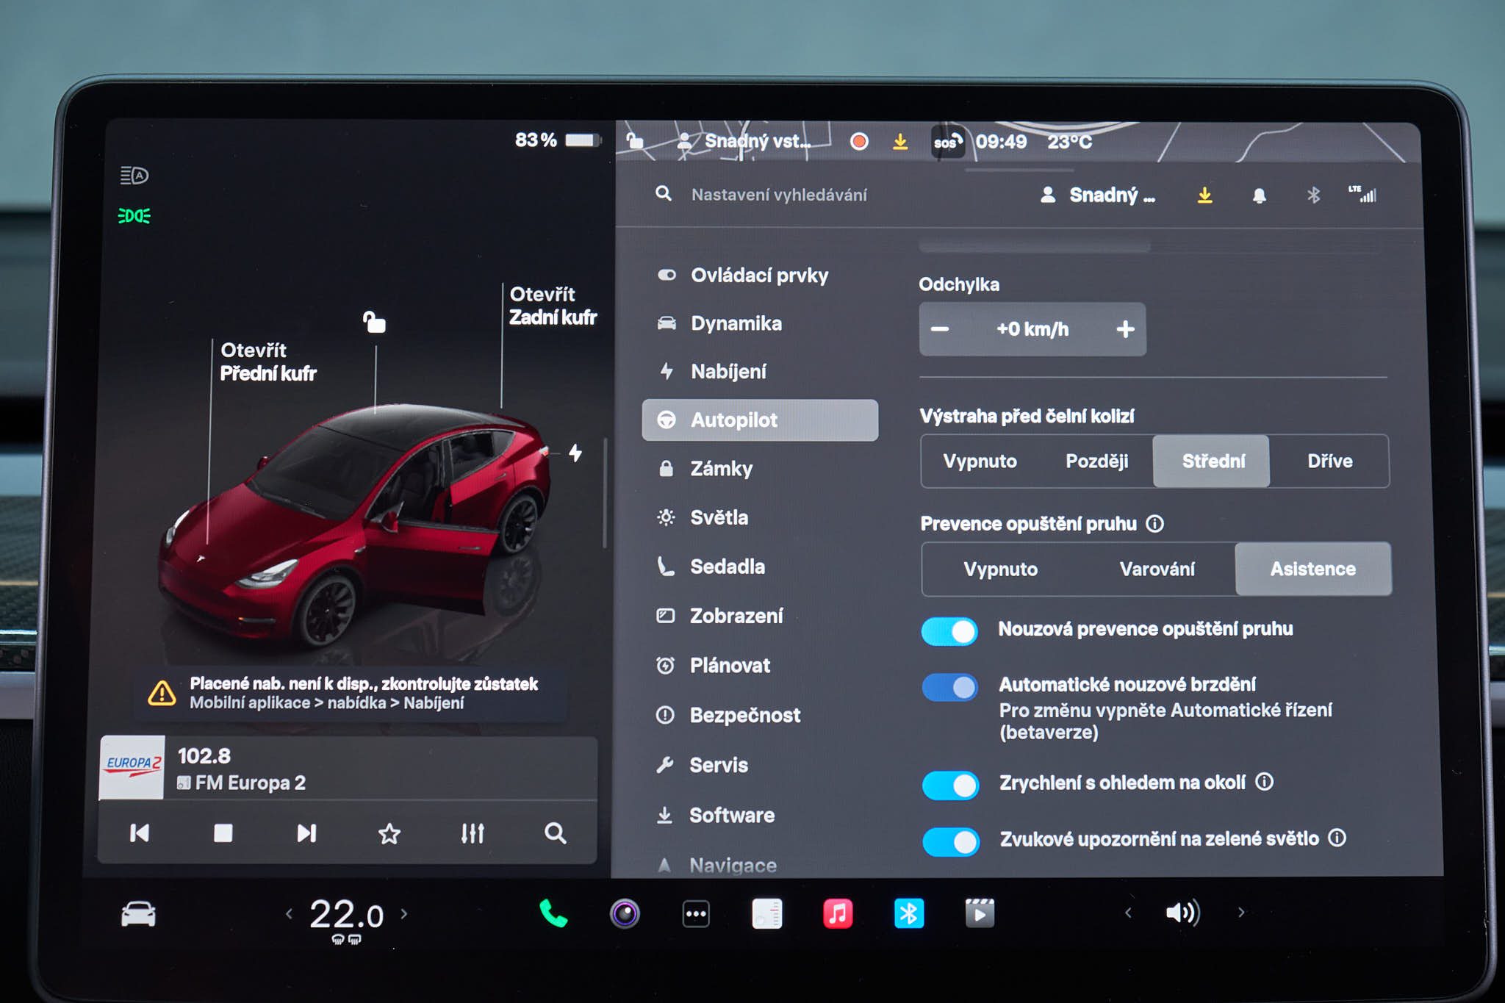Select the Autopilot menu item
1505x1003 pixels.
coord(760,420)
